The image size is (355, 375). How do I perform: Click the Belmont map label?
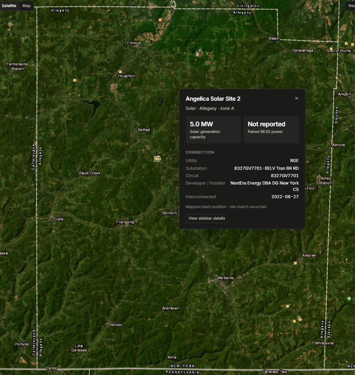pyautogui.click(x=170, y=213)
